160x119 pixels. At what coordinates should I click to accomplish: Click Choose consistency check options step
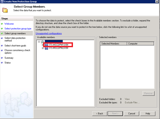tap(17, 52)
